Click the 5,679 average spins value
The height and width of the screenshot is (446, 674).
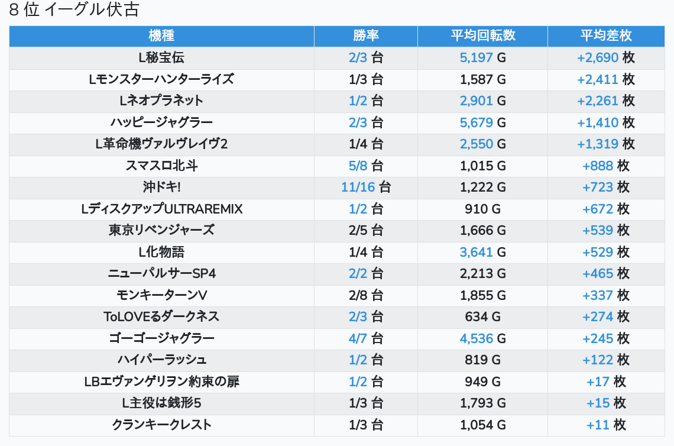point(476,122)
